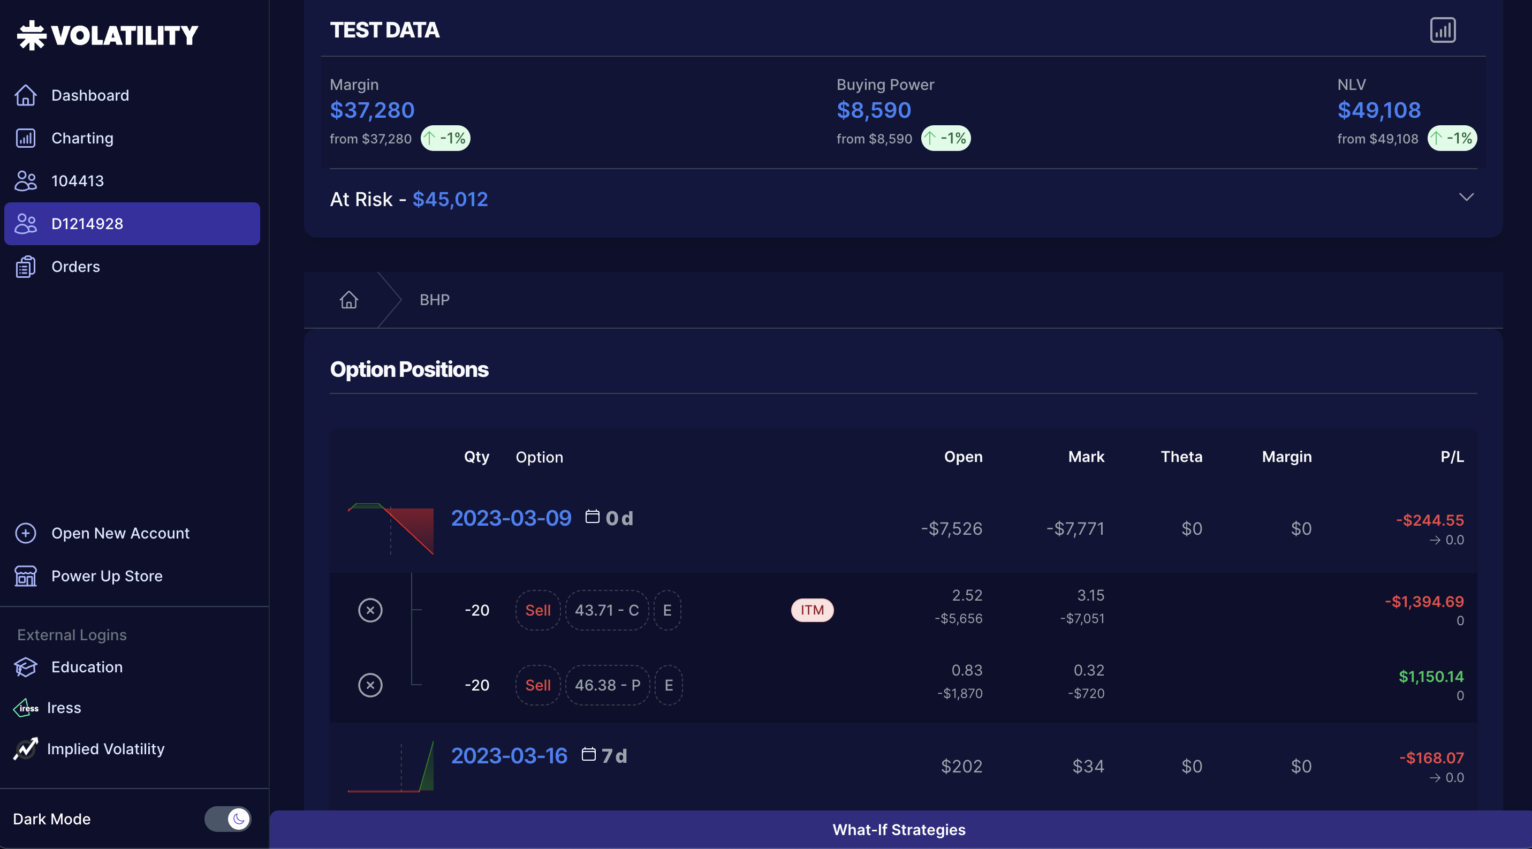1532x849 pixels.
Task: Click the Open column header
Action: tap(963, 457)
